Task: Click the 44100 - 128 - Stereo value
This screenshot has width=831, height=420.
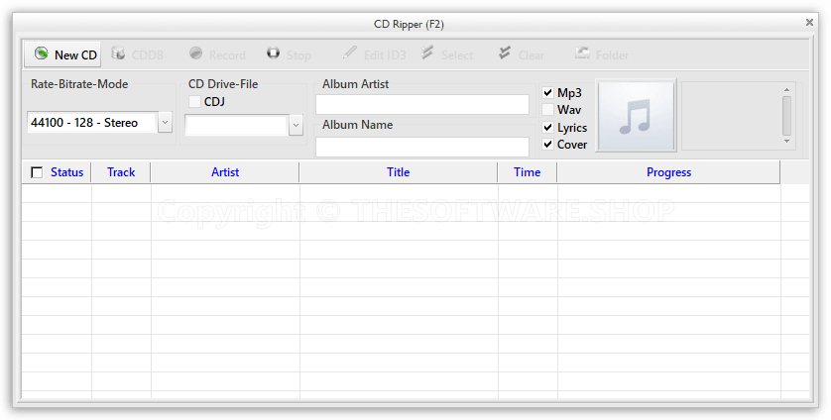Action: point(84,123)
